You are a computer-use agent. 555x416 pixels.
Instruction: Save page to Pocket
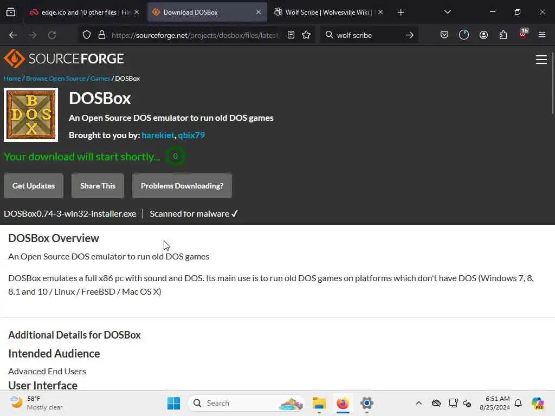(444, 35)
